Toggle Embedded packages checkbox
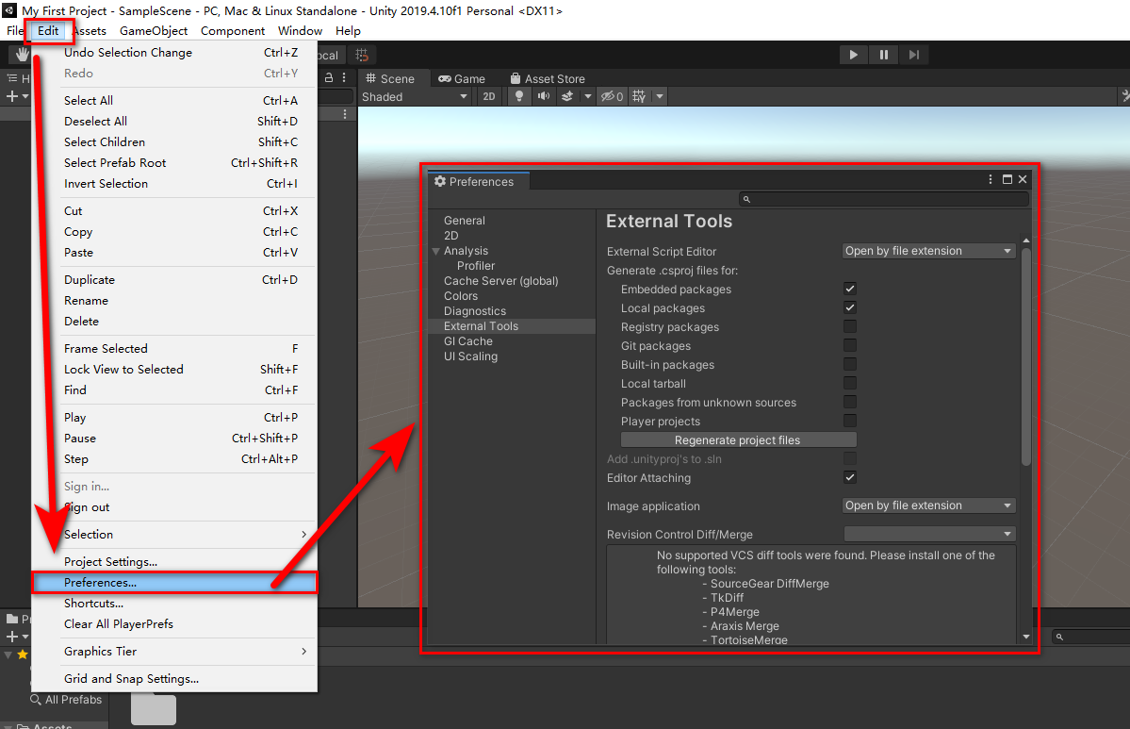The height and width of the screenshot is (729, 1130). click(850, 289)
